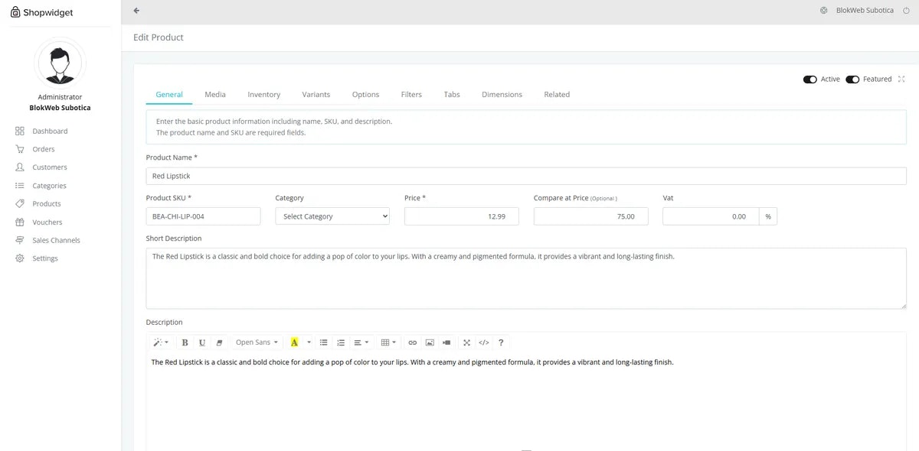Viewport: 919px width, 451px height.
Task: Disable the Active toggle
Action: (810, 79)
